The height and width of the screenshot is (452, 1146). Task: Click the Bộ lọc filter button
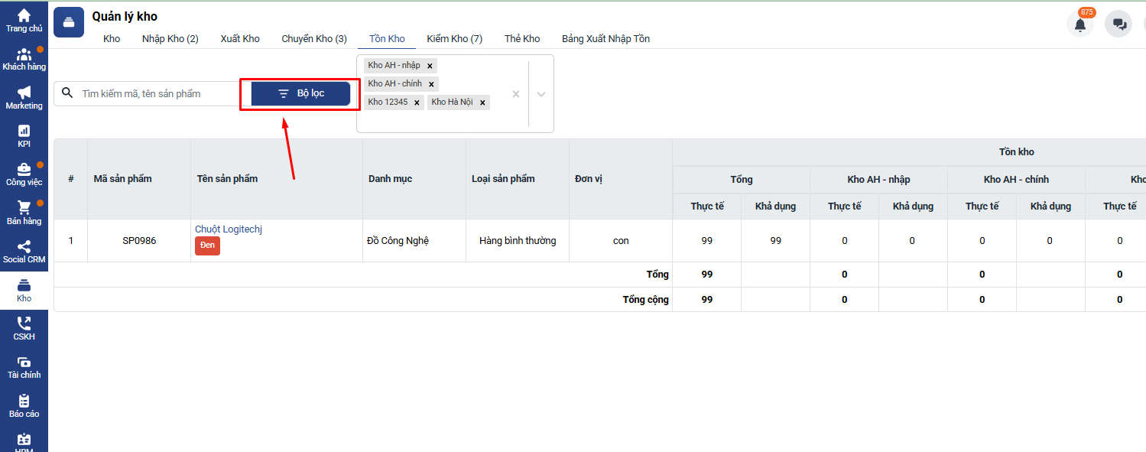(300, 93)
